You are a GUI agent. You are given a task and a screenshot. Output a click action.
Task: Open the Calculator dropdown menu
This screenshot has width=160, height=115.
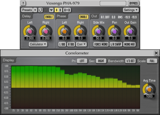click(38, 44)
